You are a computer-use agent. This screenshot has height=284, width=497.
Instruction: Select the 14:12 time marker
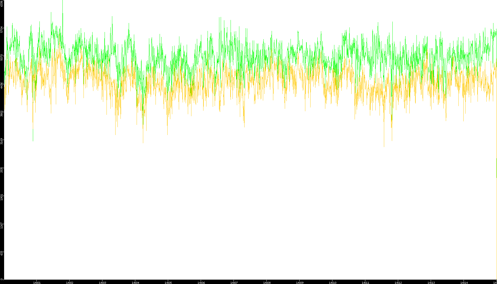pyautogui.click(x=398, y=283)
